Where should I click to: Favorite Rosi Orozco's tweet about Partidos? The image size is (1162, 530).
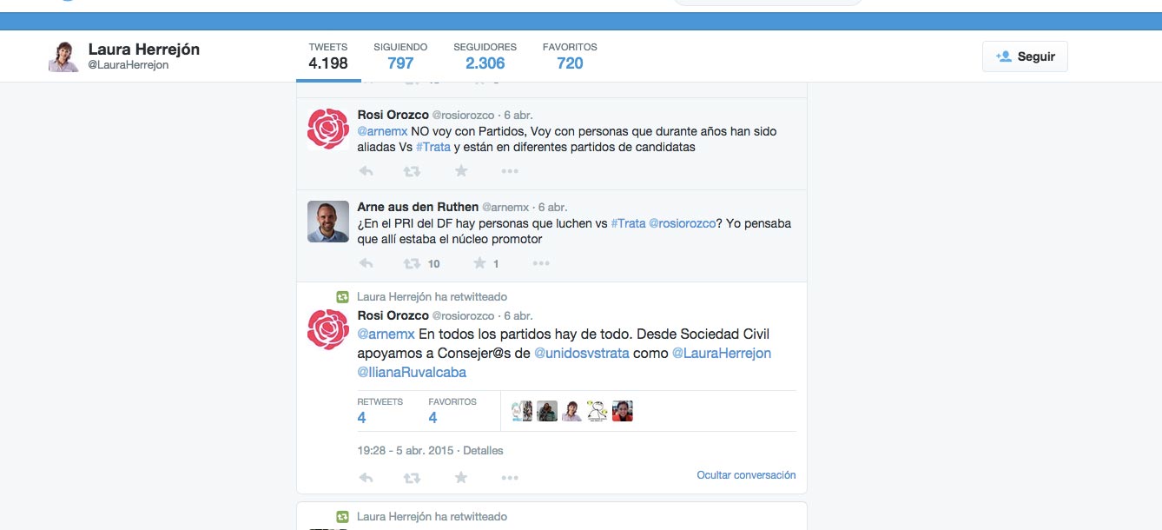pyautogui.click(x=461, y=171)
